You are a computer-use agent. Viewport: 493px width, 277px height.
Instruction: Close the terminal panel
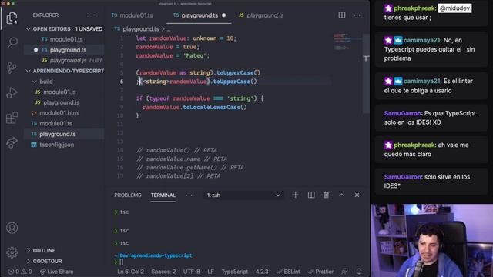click(x=357, y=195)
